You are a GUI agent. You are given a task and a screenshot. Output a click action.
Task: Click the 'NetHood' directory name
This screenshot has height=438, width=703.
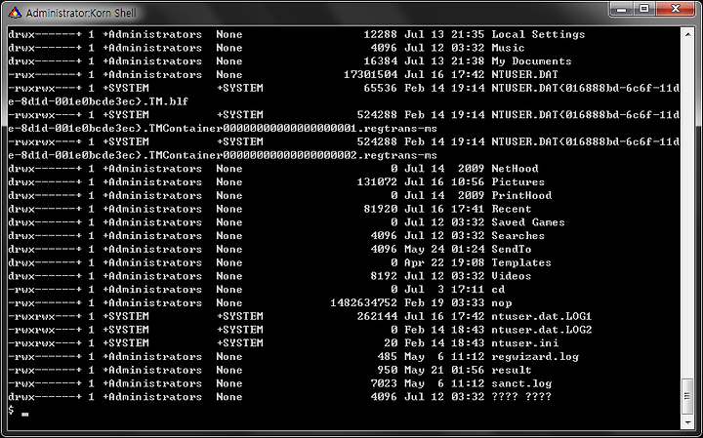tap(515, 169)
